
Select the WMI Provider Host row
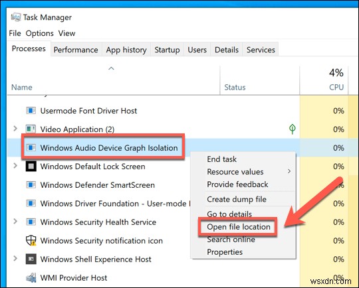click(x=183, y=277)
